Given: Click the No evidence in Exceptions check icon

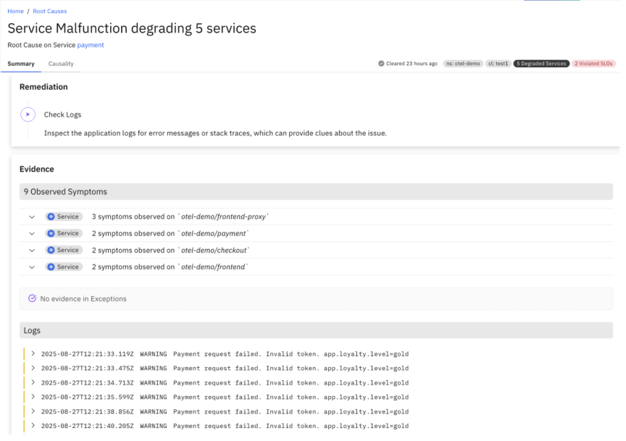Looking at the screenshot, I should tap(33, 298).
